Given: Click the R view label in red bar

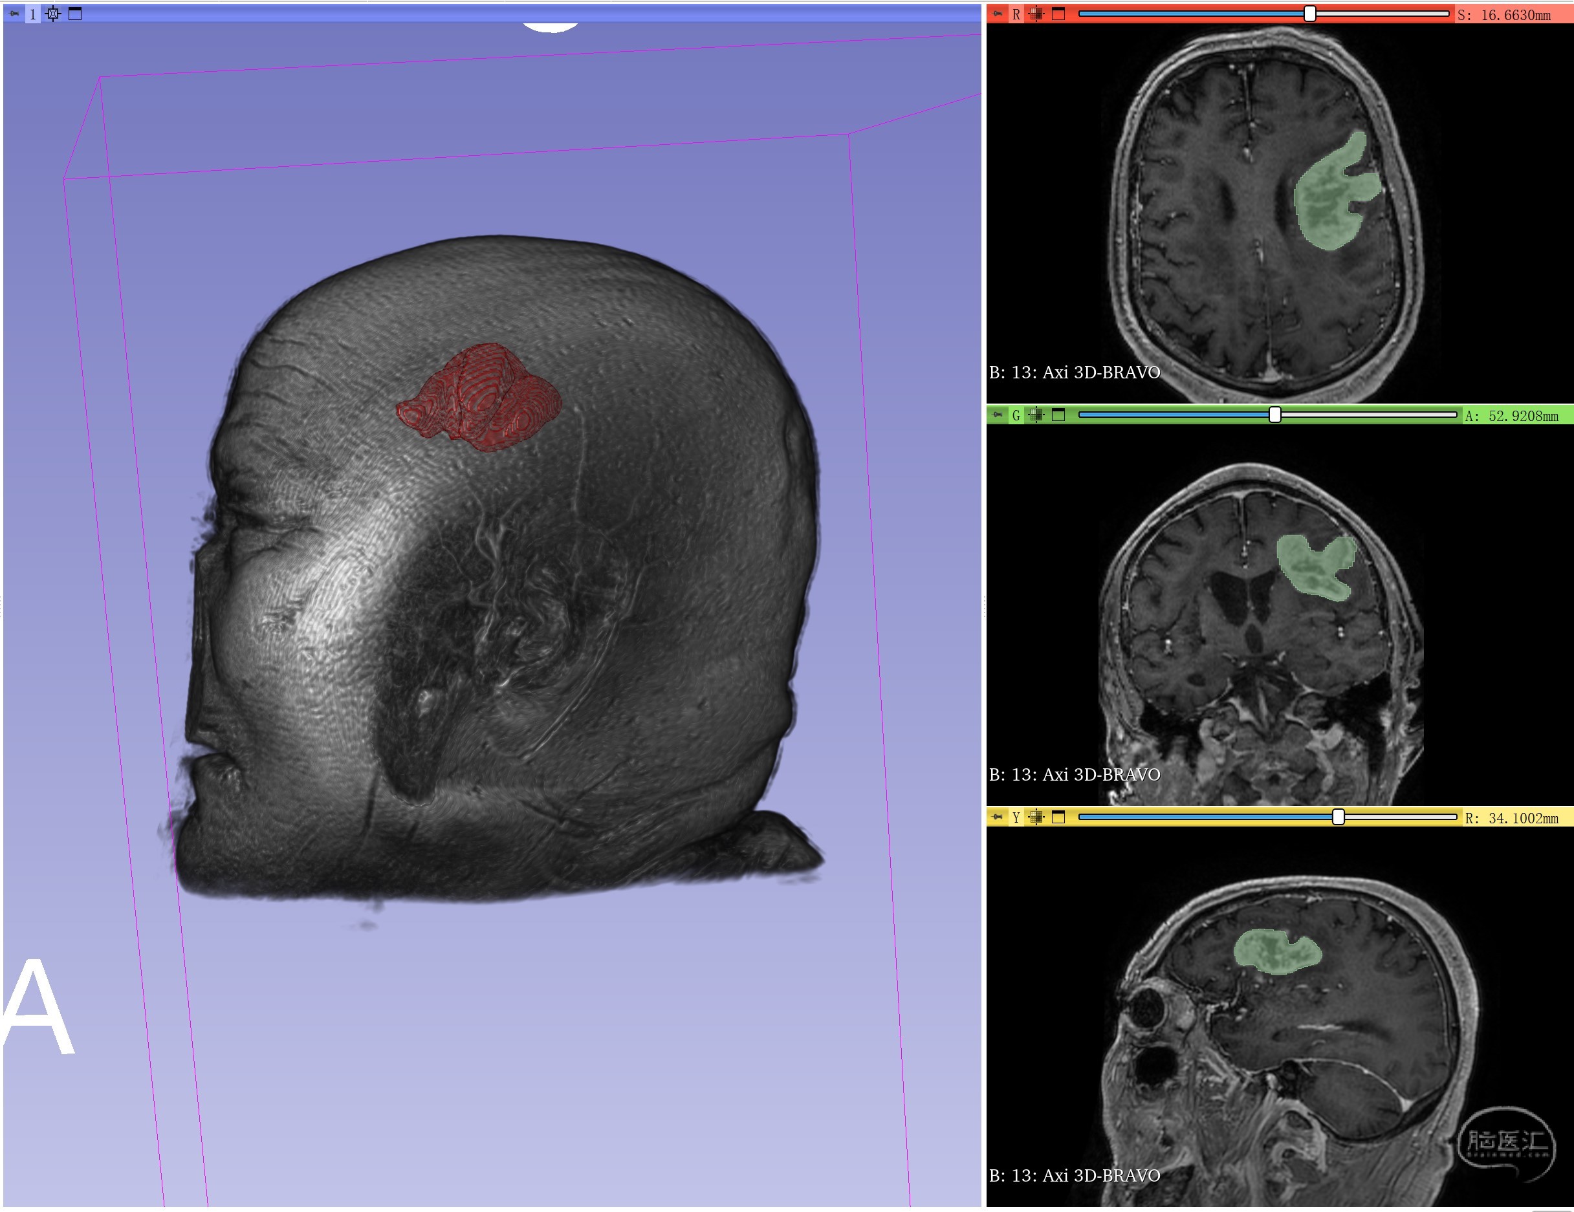Looking at the screenshot, I should point(1016,14).
